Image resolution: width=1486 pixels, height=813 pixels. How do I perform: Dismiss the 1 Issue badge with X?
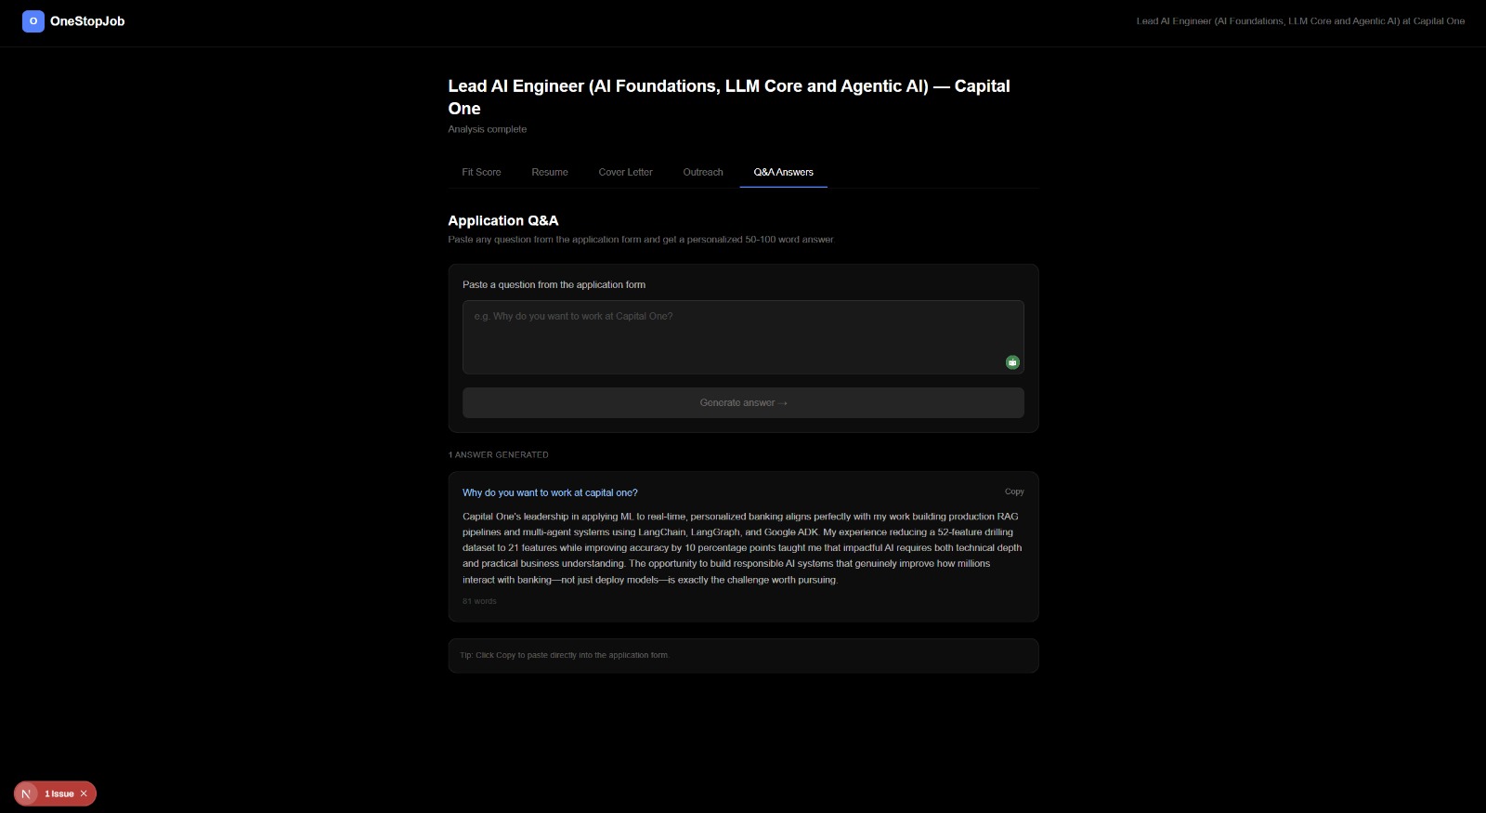pyautogui.click(x=84, y=793)
